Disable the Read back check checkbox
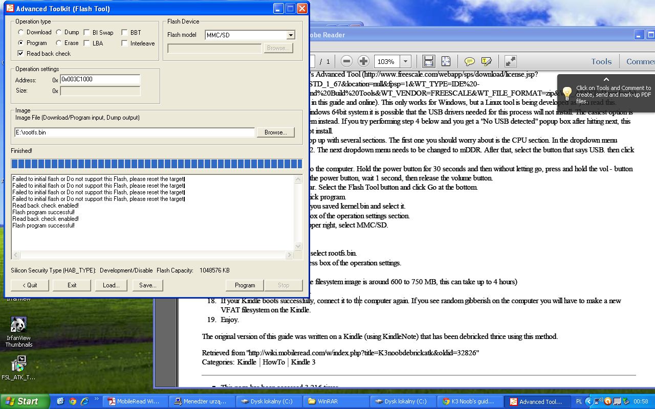The width and height of the screenshot is (655, 409). 20,54
